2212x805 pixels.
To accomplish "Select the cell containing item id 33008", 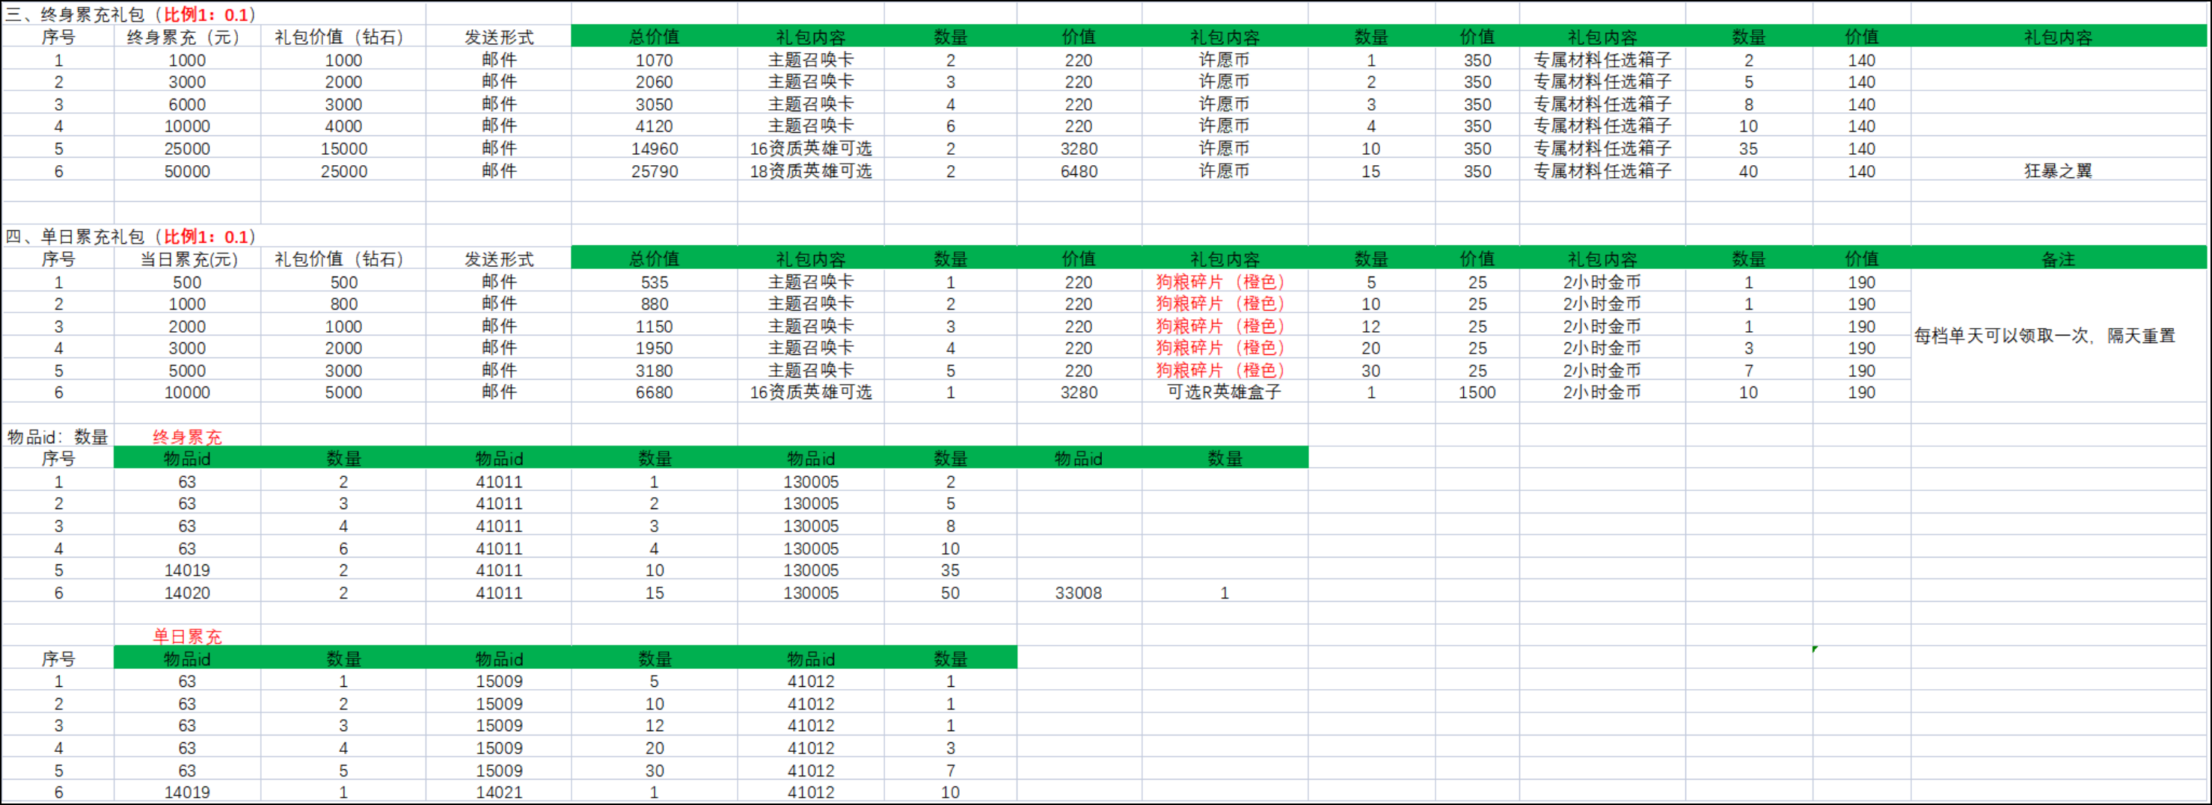I will 1078,593.
